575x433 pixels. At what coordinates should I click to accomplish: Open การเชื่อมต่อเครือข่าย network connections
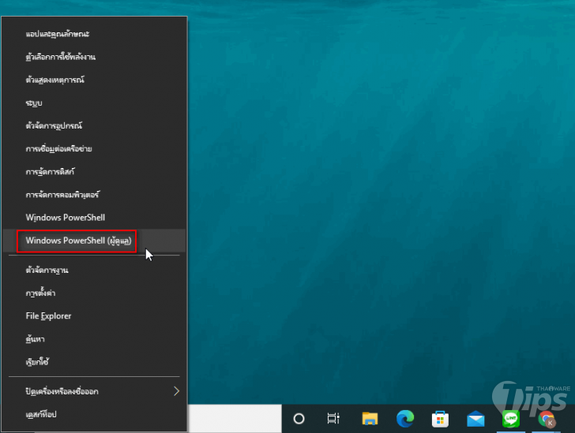[94, 149]
